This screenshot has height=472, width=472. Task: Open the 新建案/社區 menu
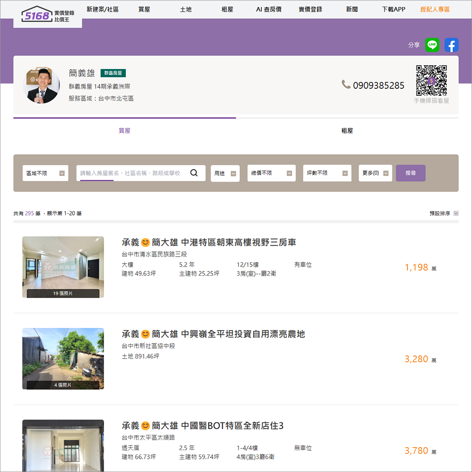click(x=102, y=9)
